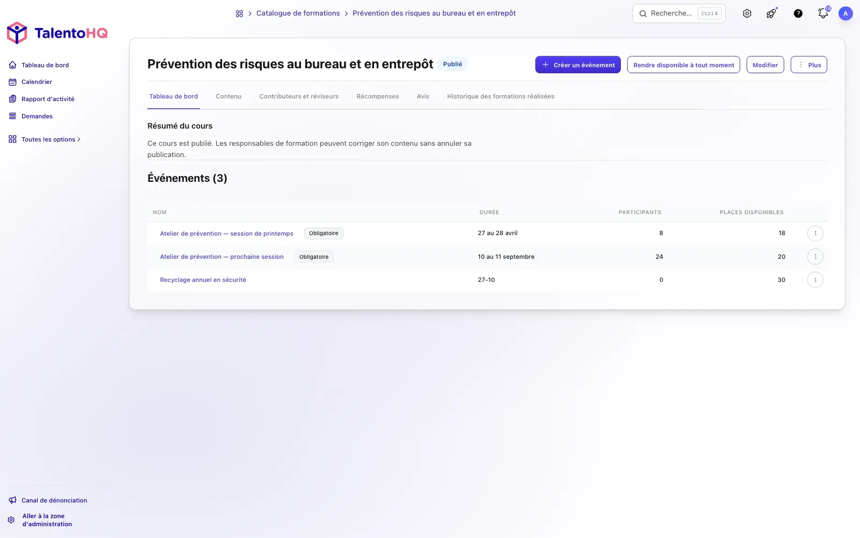Viewport: 860px width, 538px height.
Task: Open Catalogue de formations breadcrumb link
Action: click(298, 13)
